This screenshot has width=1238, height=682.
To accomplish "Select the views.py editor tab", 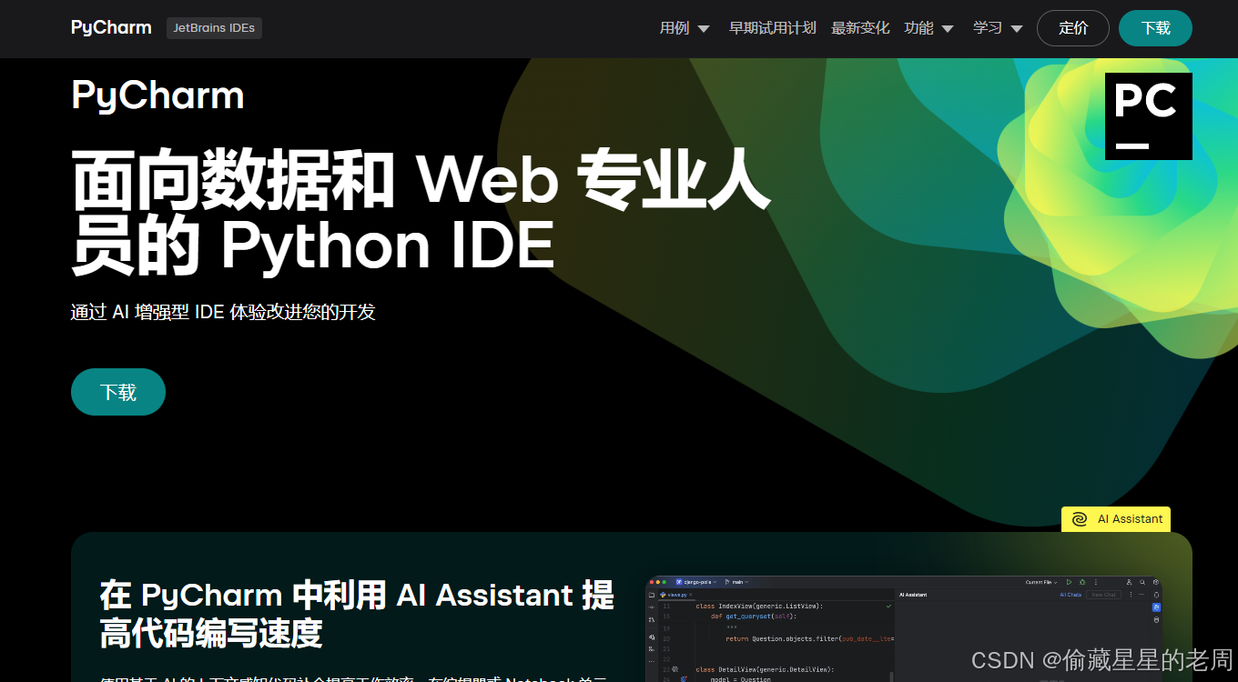I will (676, 595).
